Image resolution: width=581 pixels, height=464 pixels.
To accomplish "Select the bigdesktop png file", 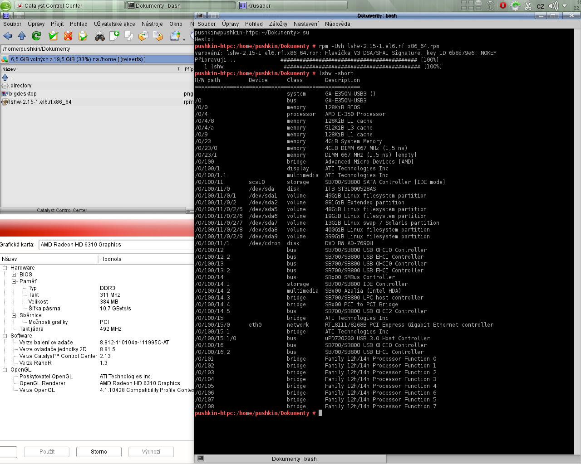I will tap(97, 94).
